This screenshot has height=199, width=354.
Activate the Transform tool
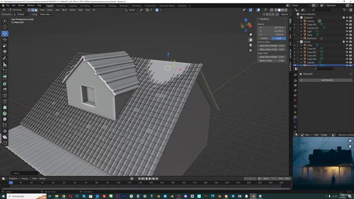5,51
